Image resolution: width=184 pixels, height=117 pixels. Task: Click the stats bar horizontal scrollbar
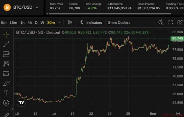pyautogui.click(x=110, y=14)
